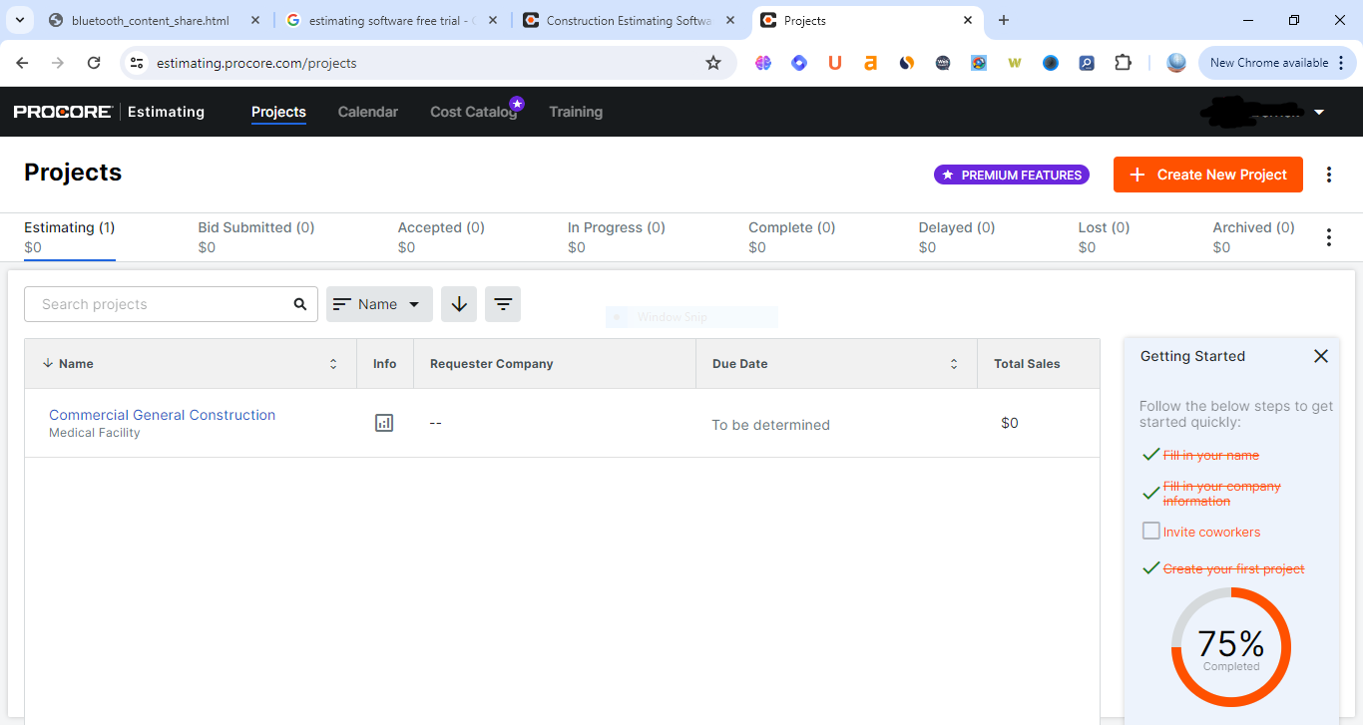Open Chrome extensions puzzle icon
Screen dimensions: 1363x726
click(1123, 63)
